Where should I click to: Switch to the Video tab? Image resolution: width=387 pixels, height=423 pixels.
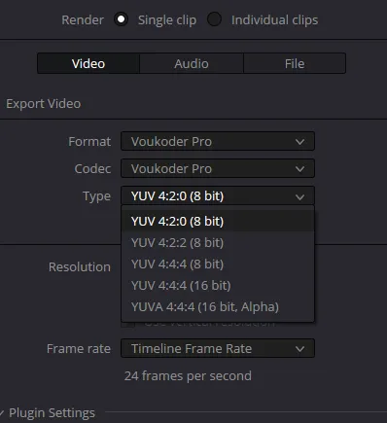coord(88,63)
